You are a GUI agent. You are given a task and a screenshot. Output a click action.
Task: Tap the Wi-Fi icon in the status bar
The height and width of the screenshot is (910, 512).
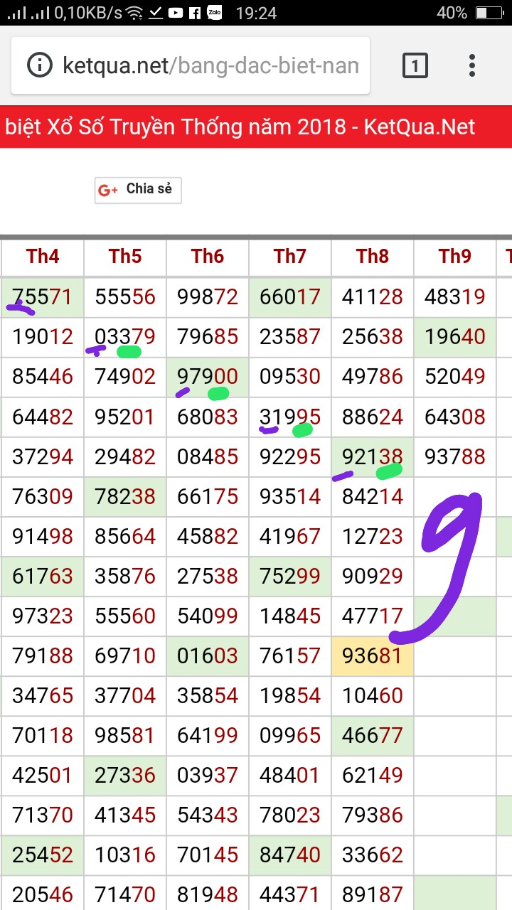134,13
